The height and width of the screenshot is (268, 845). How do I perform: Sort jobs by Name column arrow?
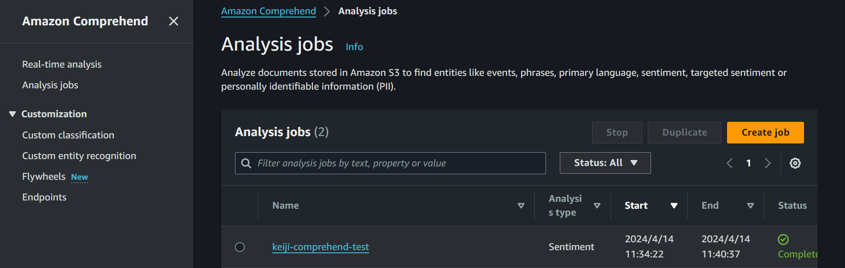pos(521,205)
